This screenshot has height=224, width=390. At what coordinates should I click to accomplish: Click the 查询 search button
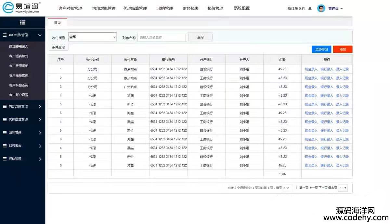[200, 37]
